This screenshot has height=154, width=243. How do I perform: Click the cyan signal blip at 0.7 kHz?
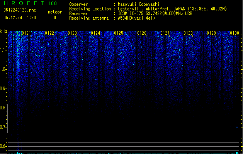[x=237, y=127]
